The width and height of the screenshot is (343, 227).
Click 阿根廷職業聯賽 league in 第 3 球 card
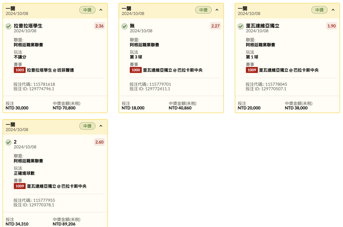pyautogui.click(x=145, y=45)
